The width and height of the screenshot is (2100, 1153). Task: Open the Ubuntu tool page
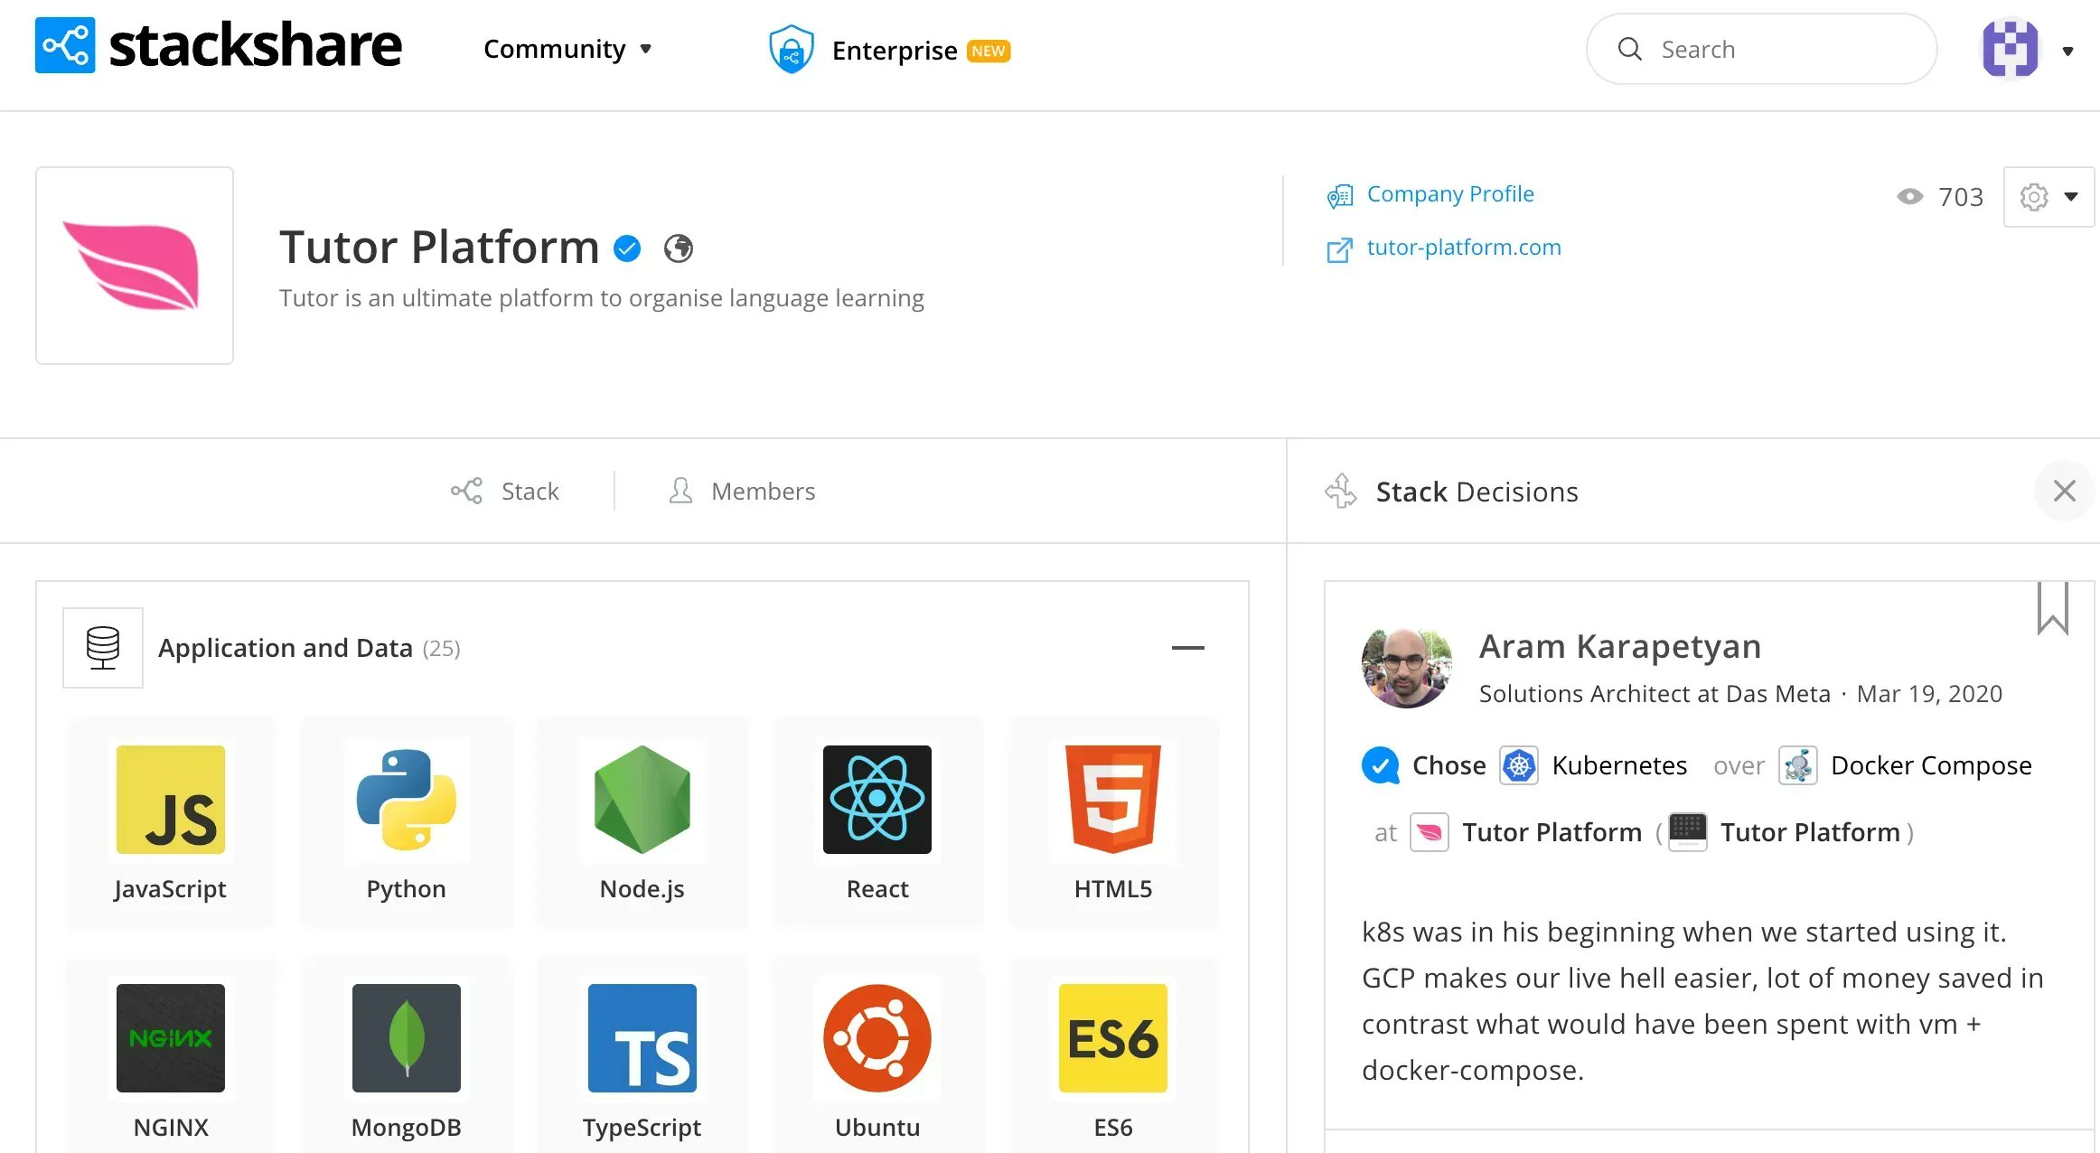tap(877, 1039)
